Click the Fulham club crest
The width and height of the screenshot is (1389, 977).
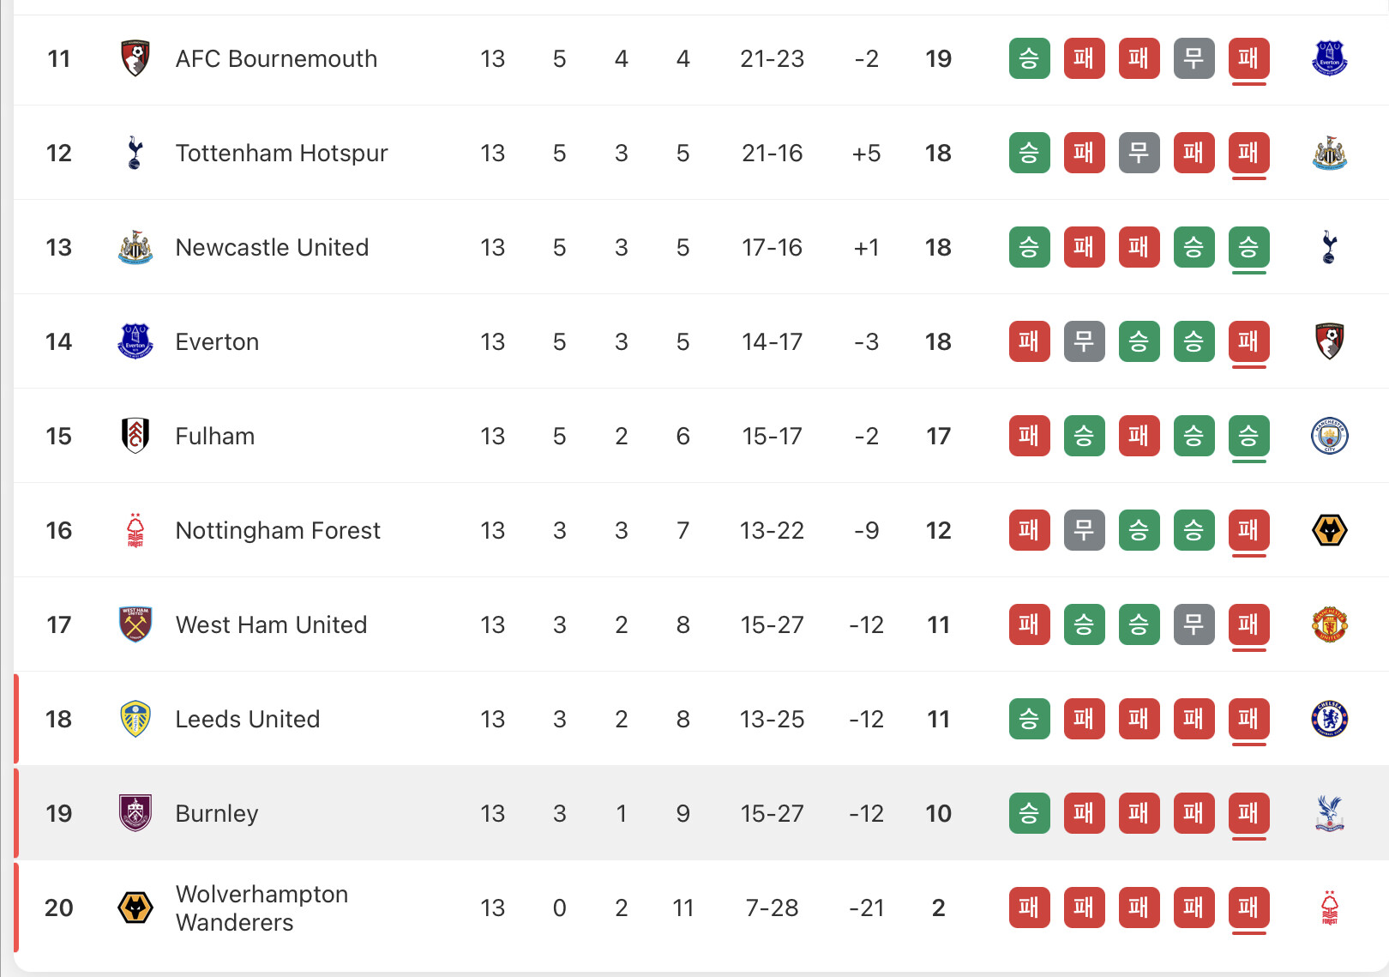[x=135, y=436]
